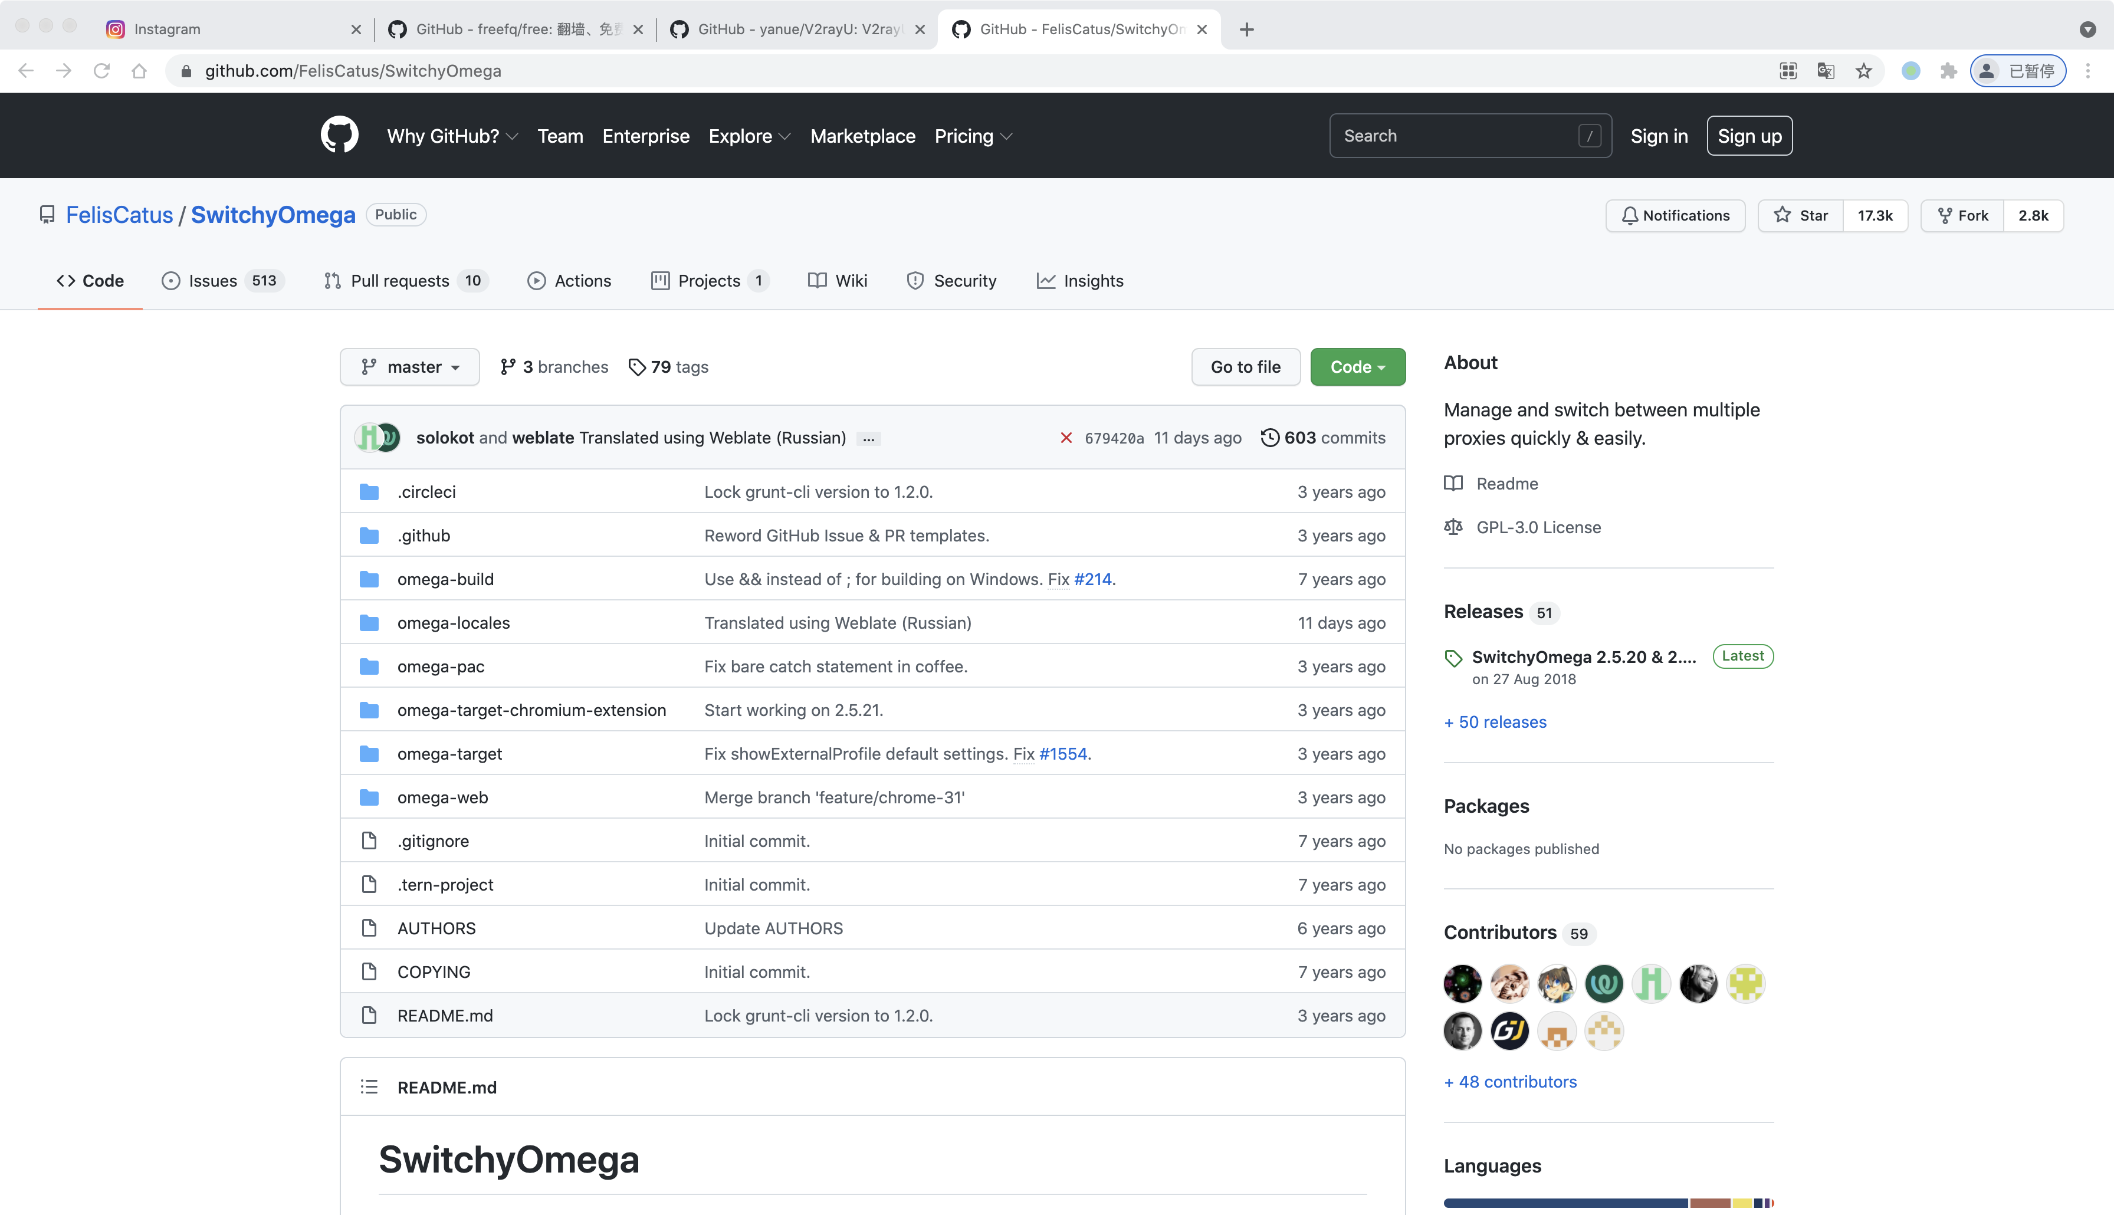
Task: Open the .circleci folder
Action: coord(426,491)
